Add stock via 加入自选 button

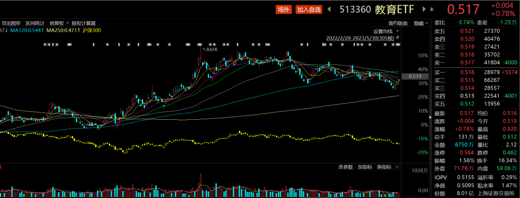tap(309, 10)
